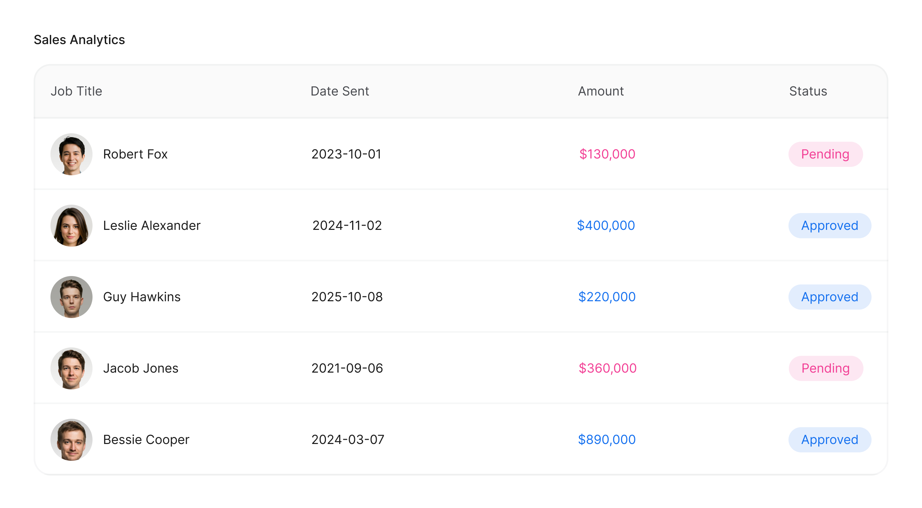Click the Approved badge for Leslie Alexander
The width and height of the screenshot is (922, 508).
829,226
